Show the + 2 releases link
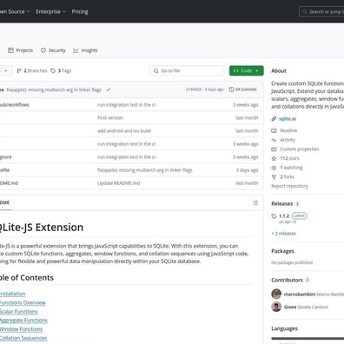The image size is (344, 344). (x=284, y=234)
